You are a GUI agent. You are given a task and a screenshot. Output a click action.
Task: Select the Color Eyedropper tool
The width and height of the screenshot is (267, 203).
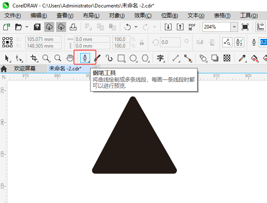(x=242, y=58)
